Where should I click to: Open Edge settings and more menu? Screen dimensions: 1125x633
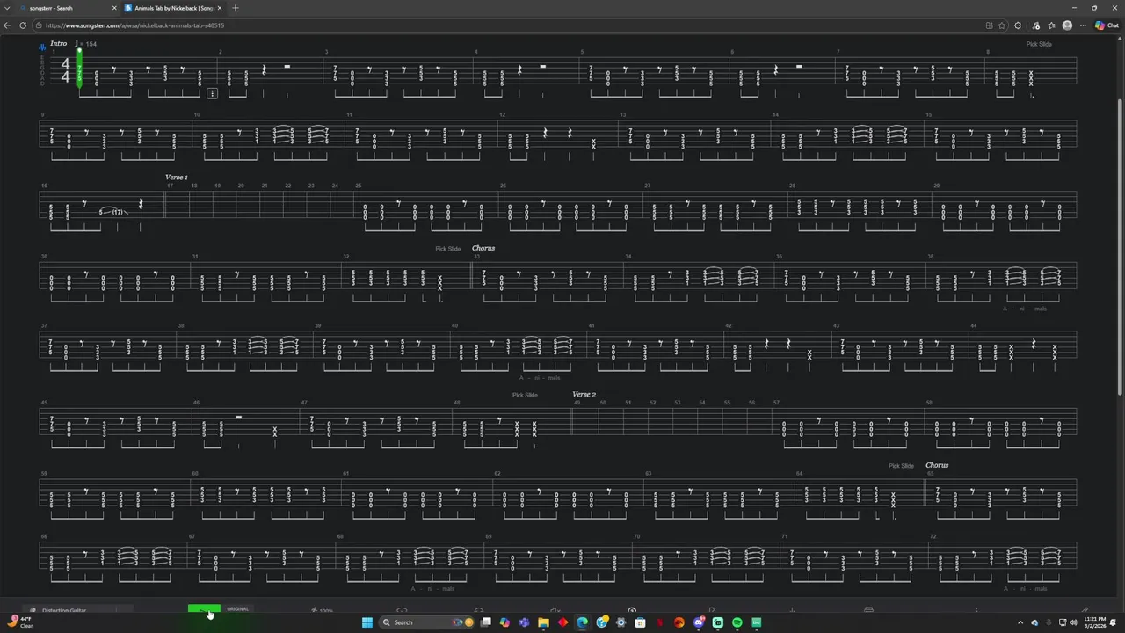(x=1083, y=25)
